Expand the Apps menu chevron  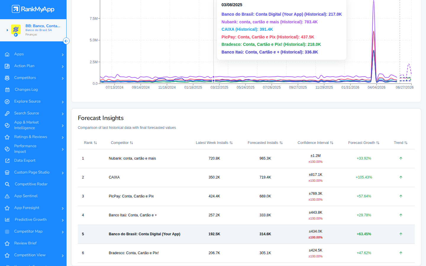63,55
